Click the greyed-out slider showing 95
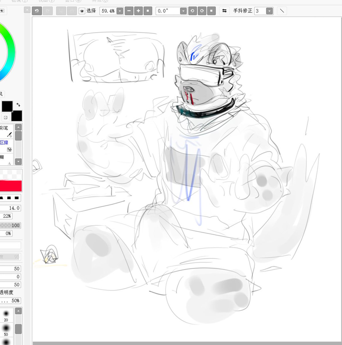 click(11, 257)
